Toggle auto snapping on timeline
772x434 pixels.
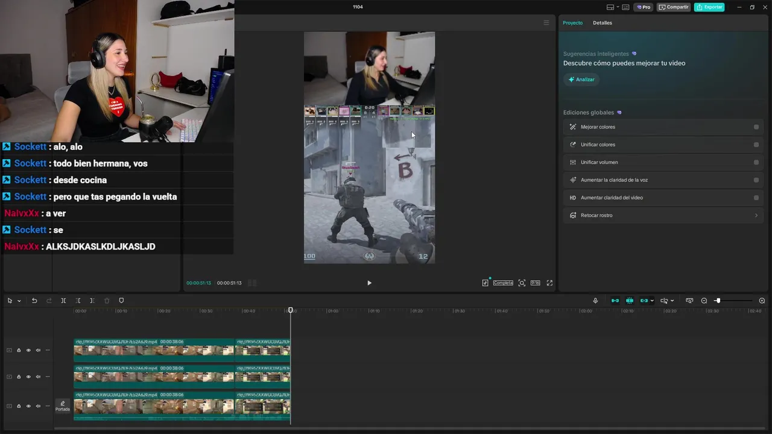(630, 301)
